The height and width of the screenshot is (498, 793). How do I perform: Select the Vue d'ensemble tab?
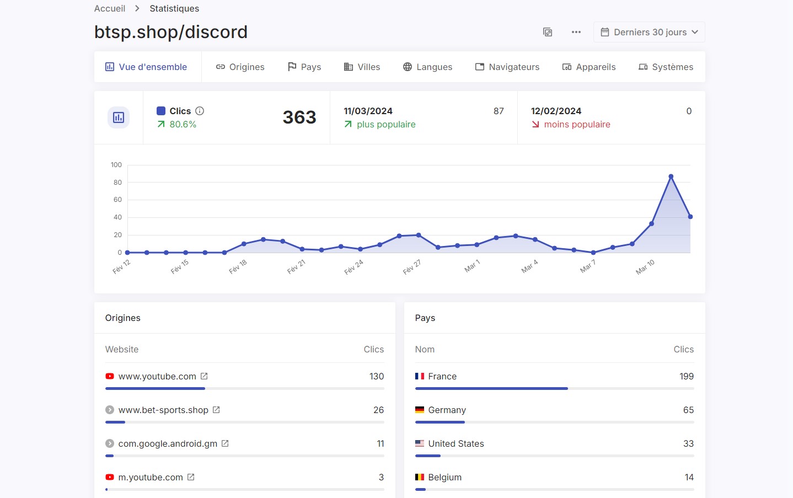pyautogui.click(x=146, y=67)
